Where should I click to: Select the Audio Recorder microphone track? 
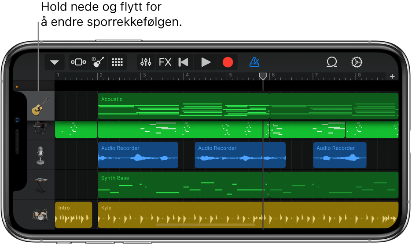pyautogui.click(x=40, y=155)
